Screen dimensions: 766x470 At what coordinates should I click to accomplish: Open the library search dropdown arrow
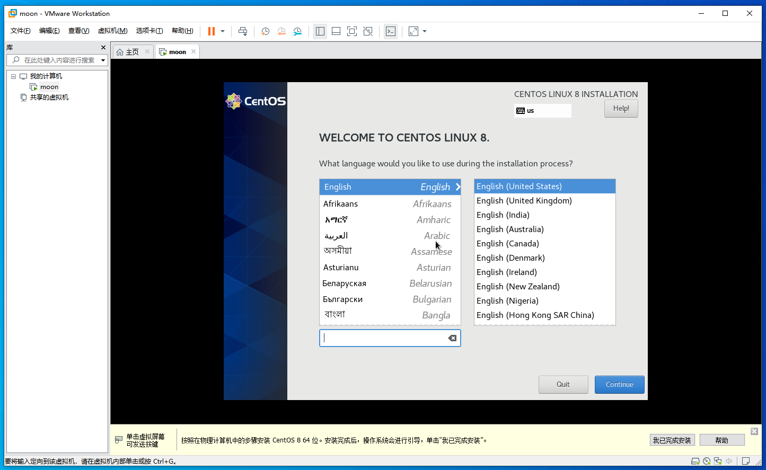103,60
